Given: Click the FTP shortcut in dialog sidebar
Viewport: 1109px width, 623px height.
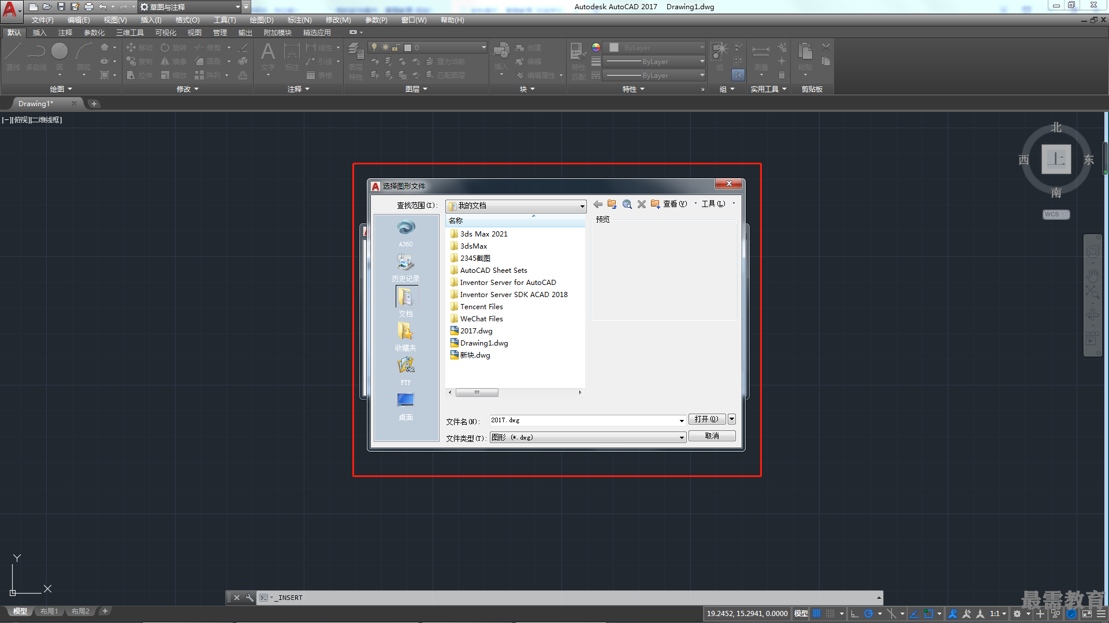Looking at the screenshot, I should [x=405, y=371].
